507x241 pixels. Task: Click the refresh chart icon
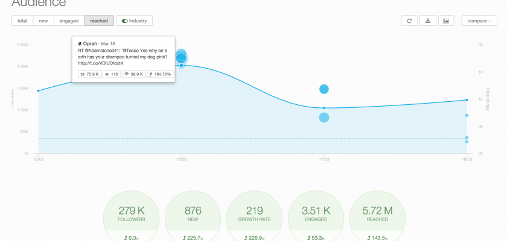409,21
